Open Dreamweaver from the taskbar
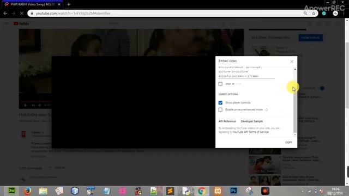 11,191
